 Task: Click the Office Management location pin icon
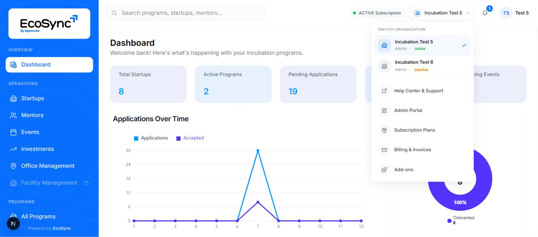click(x=13, y=166)
